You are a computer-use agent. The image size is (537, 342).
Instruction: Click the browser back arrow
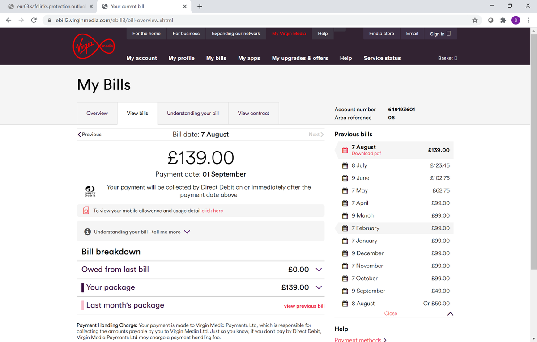pos(9,20)
